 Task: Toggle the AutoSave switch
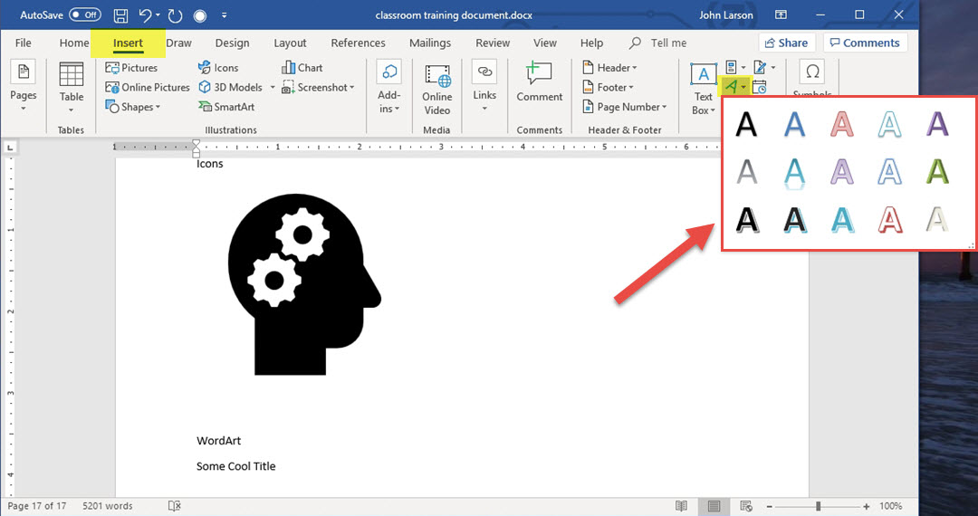click(x=85, y=15)
